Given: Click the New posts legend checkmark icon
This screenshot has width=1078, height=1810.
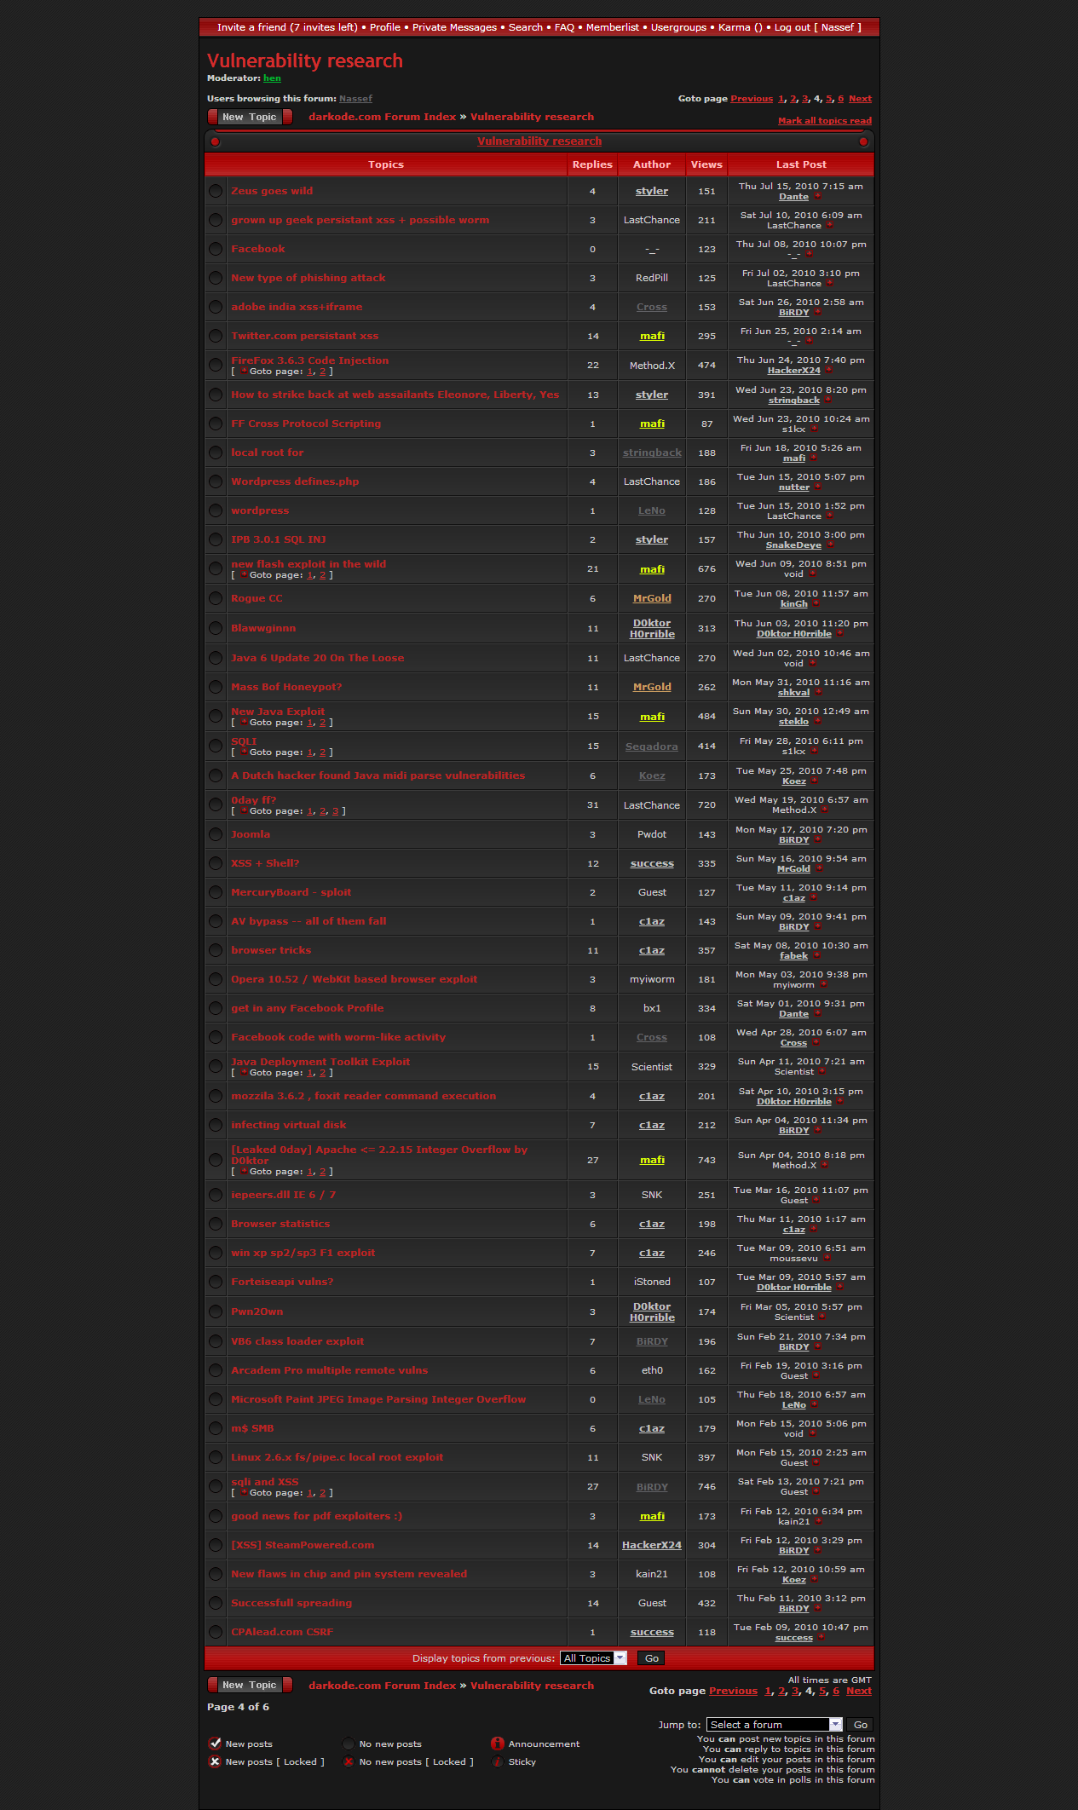Looking at the screenshot, I should [x=215, y=1744].
